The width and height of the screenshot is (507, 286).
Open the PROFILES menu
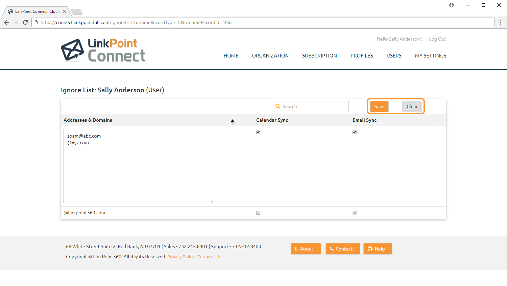362,56
